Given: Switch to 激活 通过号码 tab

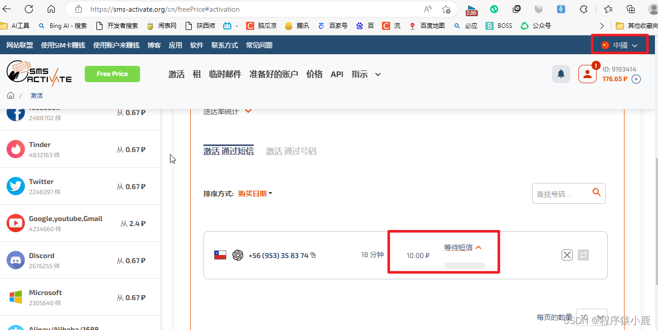Looking at the screenshot, I should [291, 151].
